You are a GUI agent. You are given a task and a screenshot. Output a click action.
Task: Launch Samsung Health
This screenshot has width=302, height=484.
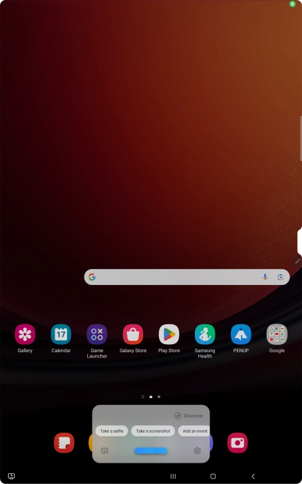pos(205,334)
